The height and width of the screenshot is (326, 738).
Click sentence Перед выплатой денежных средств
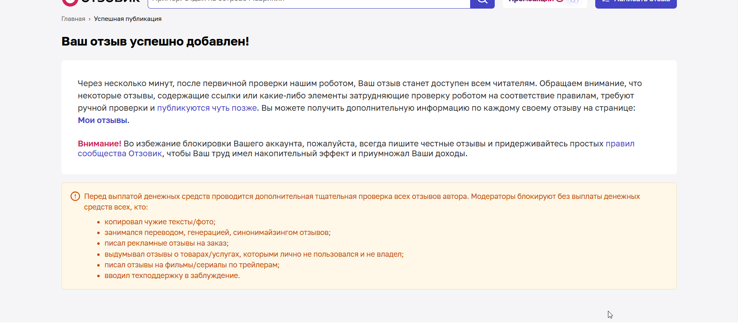pos(362,202)
